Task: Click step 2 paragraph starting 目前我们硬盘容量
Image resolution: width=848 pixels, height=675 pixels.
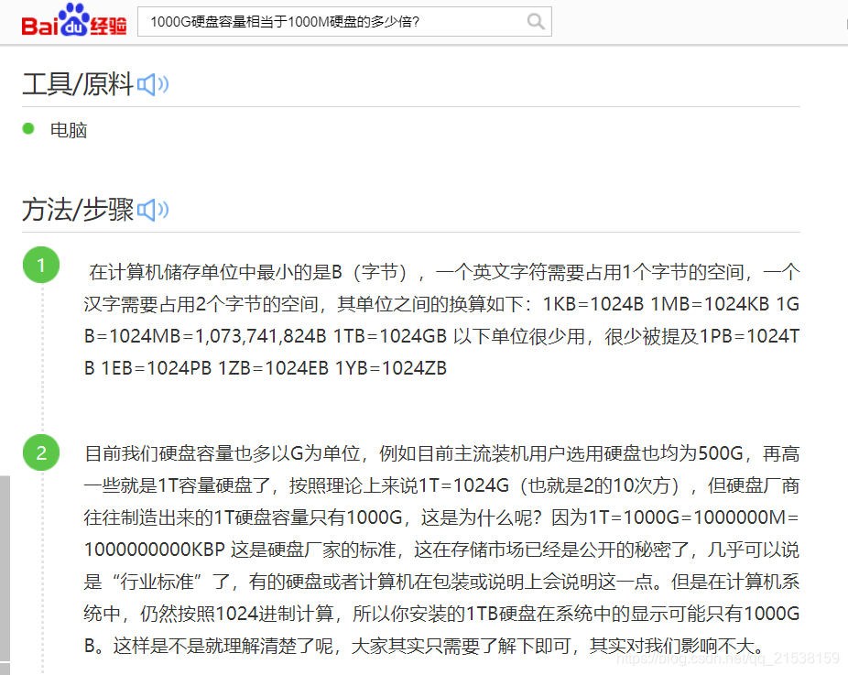Action: 441,550
